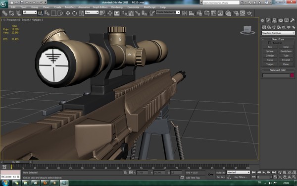Open Rendered Frame Window icon
Viewport: 297px width, 186px height.
[243, 13]
